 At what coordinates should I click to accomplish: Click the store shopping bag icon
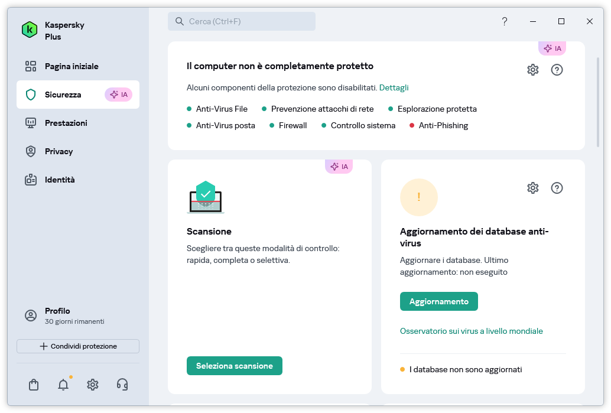(x=34, y=385)
